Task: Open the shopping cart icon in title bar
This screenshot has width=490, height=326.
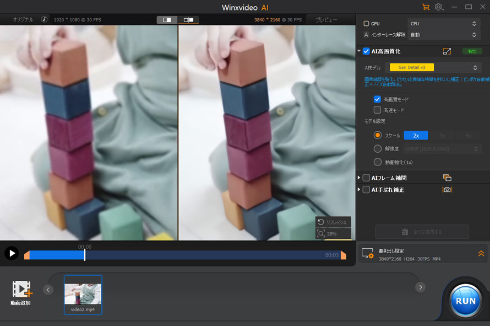Action: pos(426,7)
